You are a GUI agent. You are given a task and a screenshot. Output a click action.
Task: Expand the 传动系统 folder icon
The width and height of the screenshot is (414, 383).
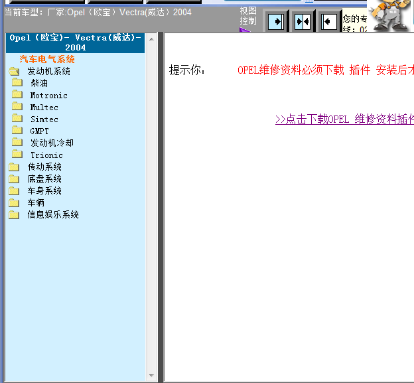14,167
